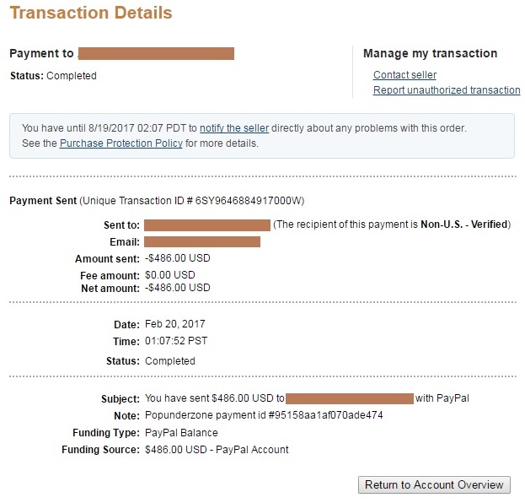Click the Net amount value
Viewport: 525px width, 503px height.
178,288
